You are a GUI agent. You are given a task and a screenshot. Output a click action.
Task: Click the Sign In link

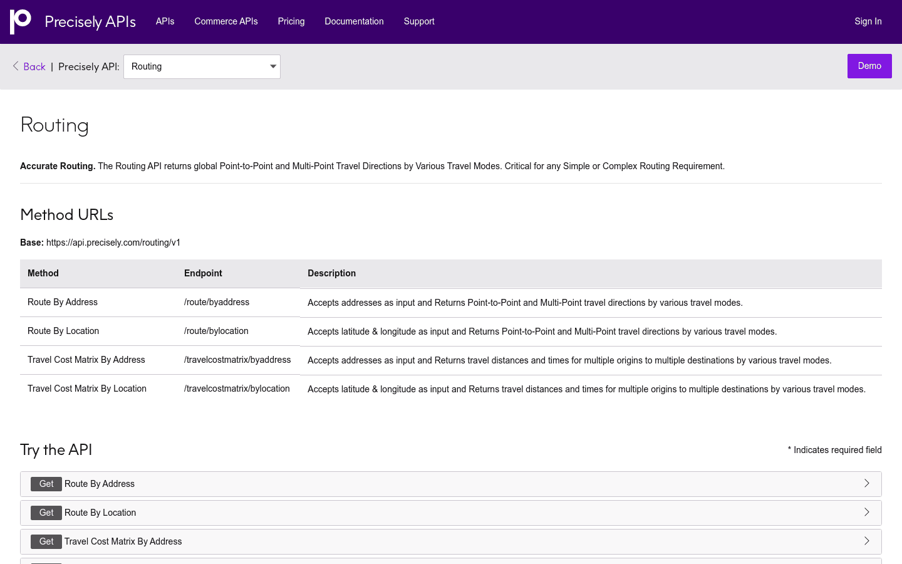(868, 21)
